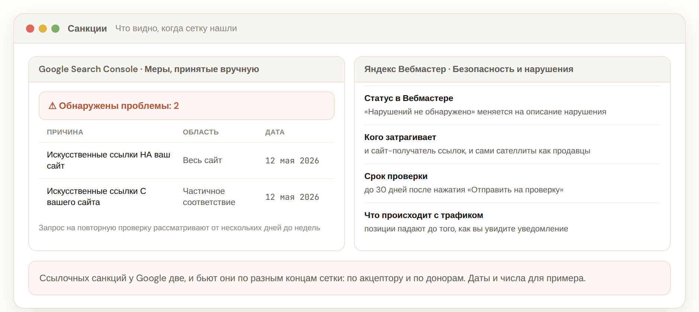This screenshot has width=699, height=312.
Task: Click 'Статус в Вебмастере' heading
Action: coord(409,98)
